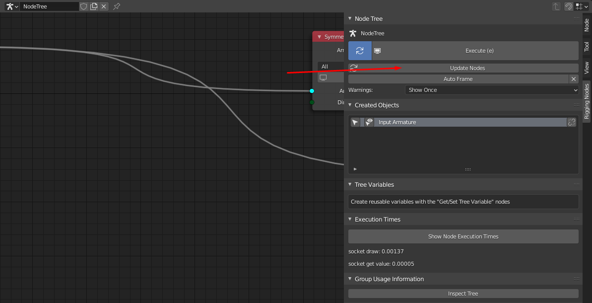
Task: Click select arrow icon for Input Armature
Action: coord(355,122)
